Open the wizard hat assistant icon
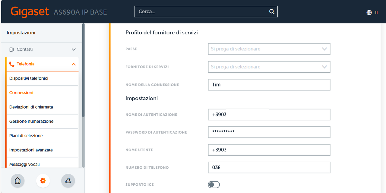Viewport: 386px width, 193px height. (x=68, y=181)
